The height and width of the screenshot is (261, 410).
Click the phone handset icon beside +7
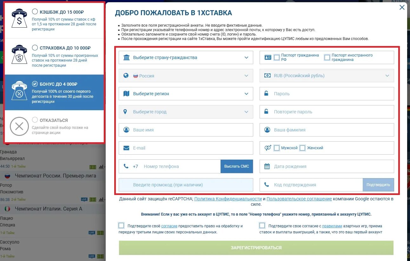126,166
